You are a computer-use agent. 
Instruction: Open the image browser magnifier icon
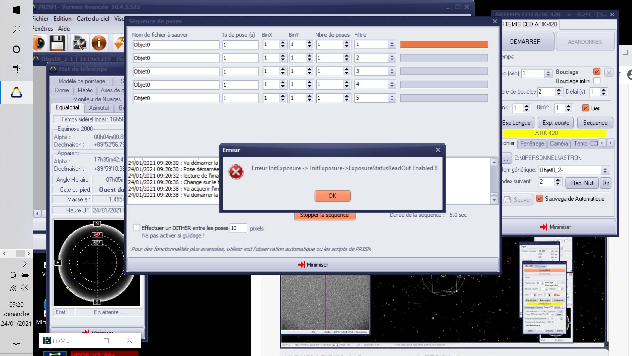pos(79,43)
